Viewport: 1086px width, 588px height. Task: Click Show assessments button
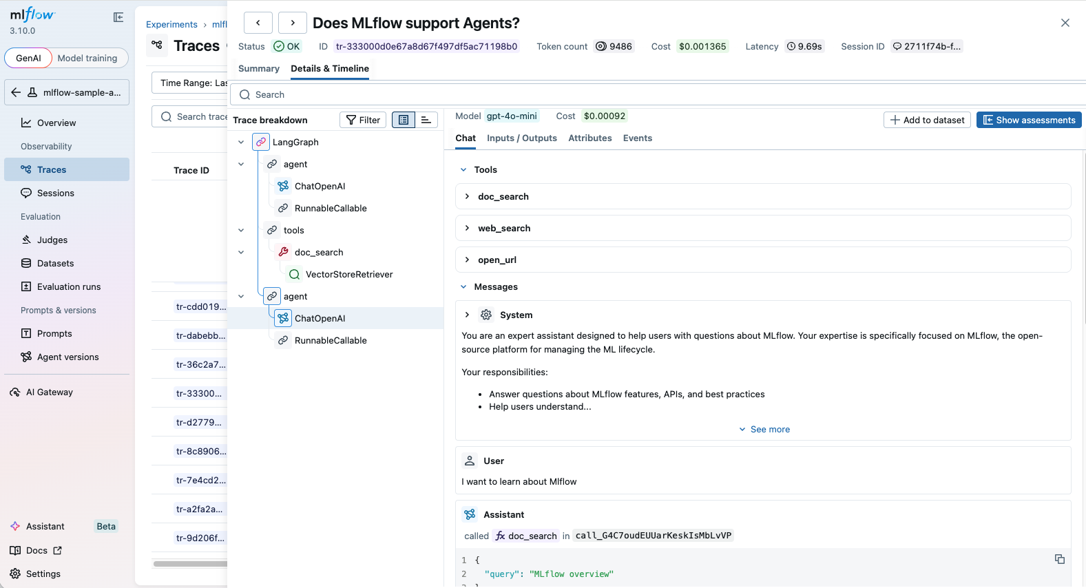click(1029, 120)
